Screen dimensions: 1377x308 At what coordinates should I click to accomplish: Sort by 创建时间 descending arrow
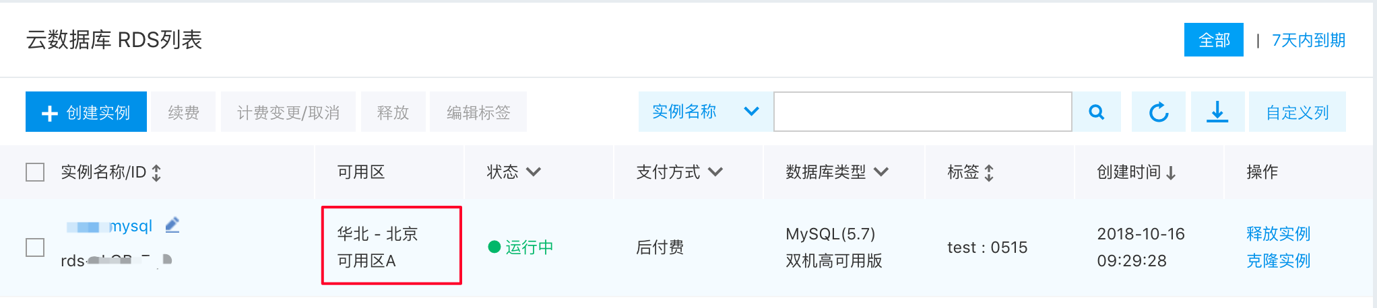[1171, 173]
